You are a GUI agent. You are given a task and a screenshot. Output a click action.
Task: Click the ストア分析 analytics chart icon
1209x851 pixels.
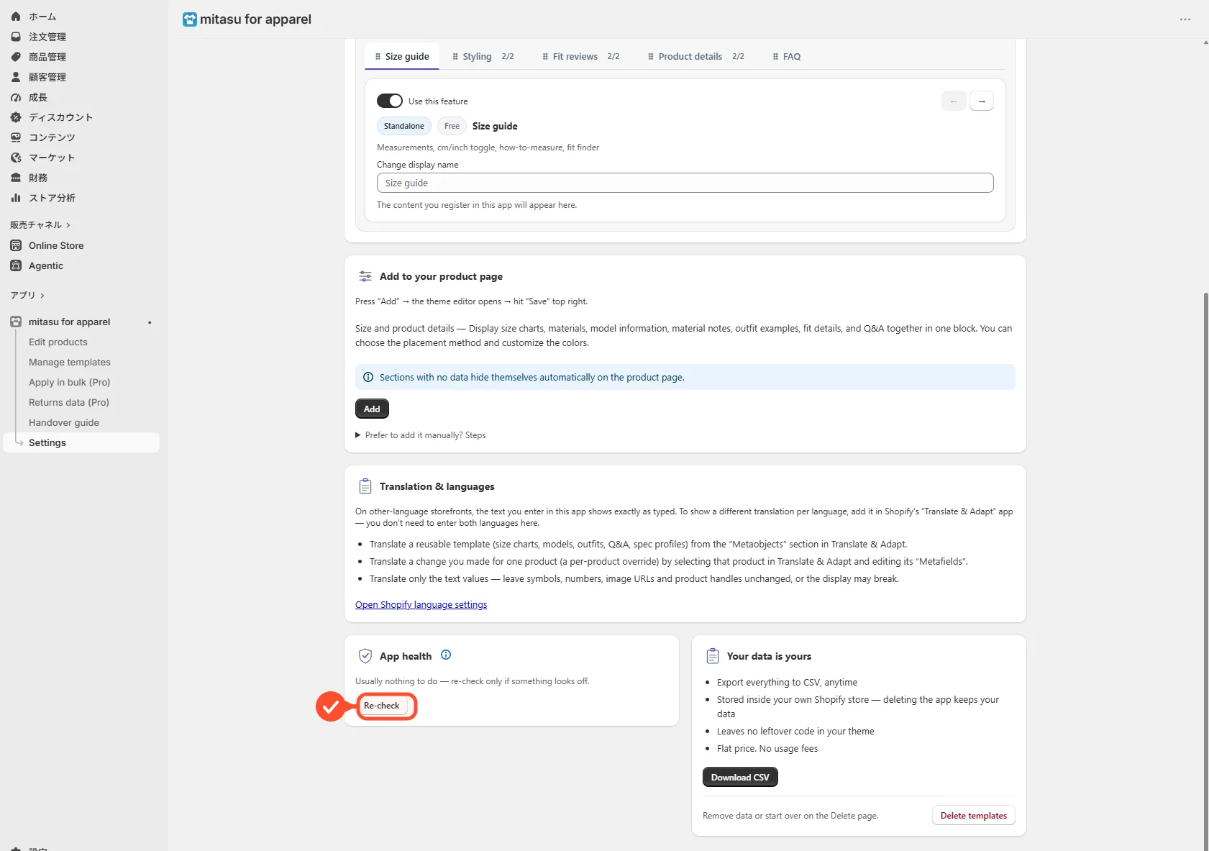[16, 197]
